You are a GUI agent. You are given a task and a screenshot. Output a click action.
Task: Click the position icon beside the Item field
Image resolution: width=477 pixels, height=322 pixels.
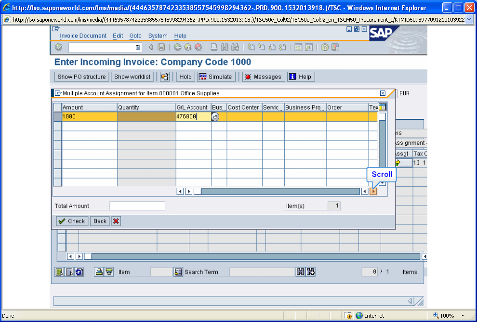178,272
